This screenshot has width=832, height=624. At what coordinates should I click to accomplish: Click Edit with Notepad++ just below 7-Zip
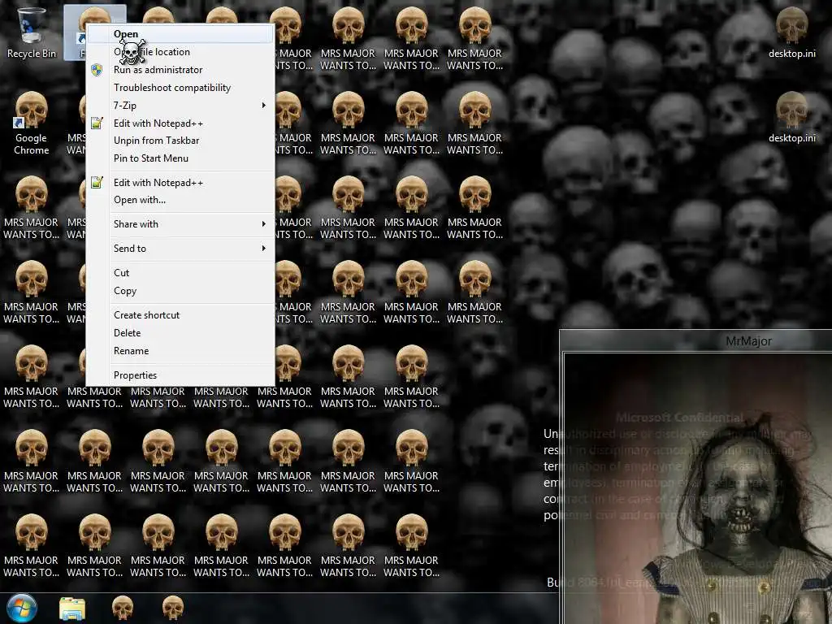pos(180,123)
